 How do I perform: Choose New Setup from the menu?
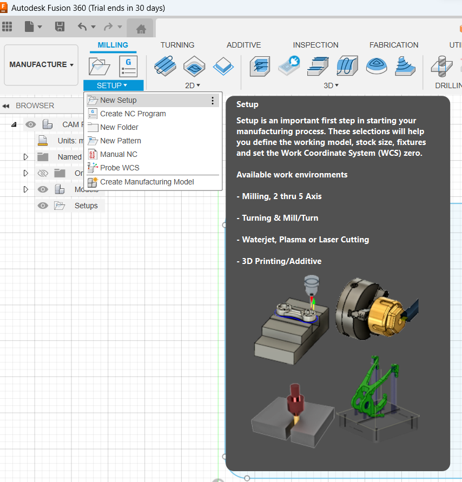tap(153, 101)
